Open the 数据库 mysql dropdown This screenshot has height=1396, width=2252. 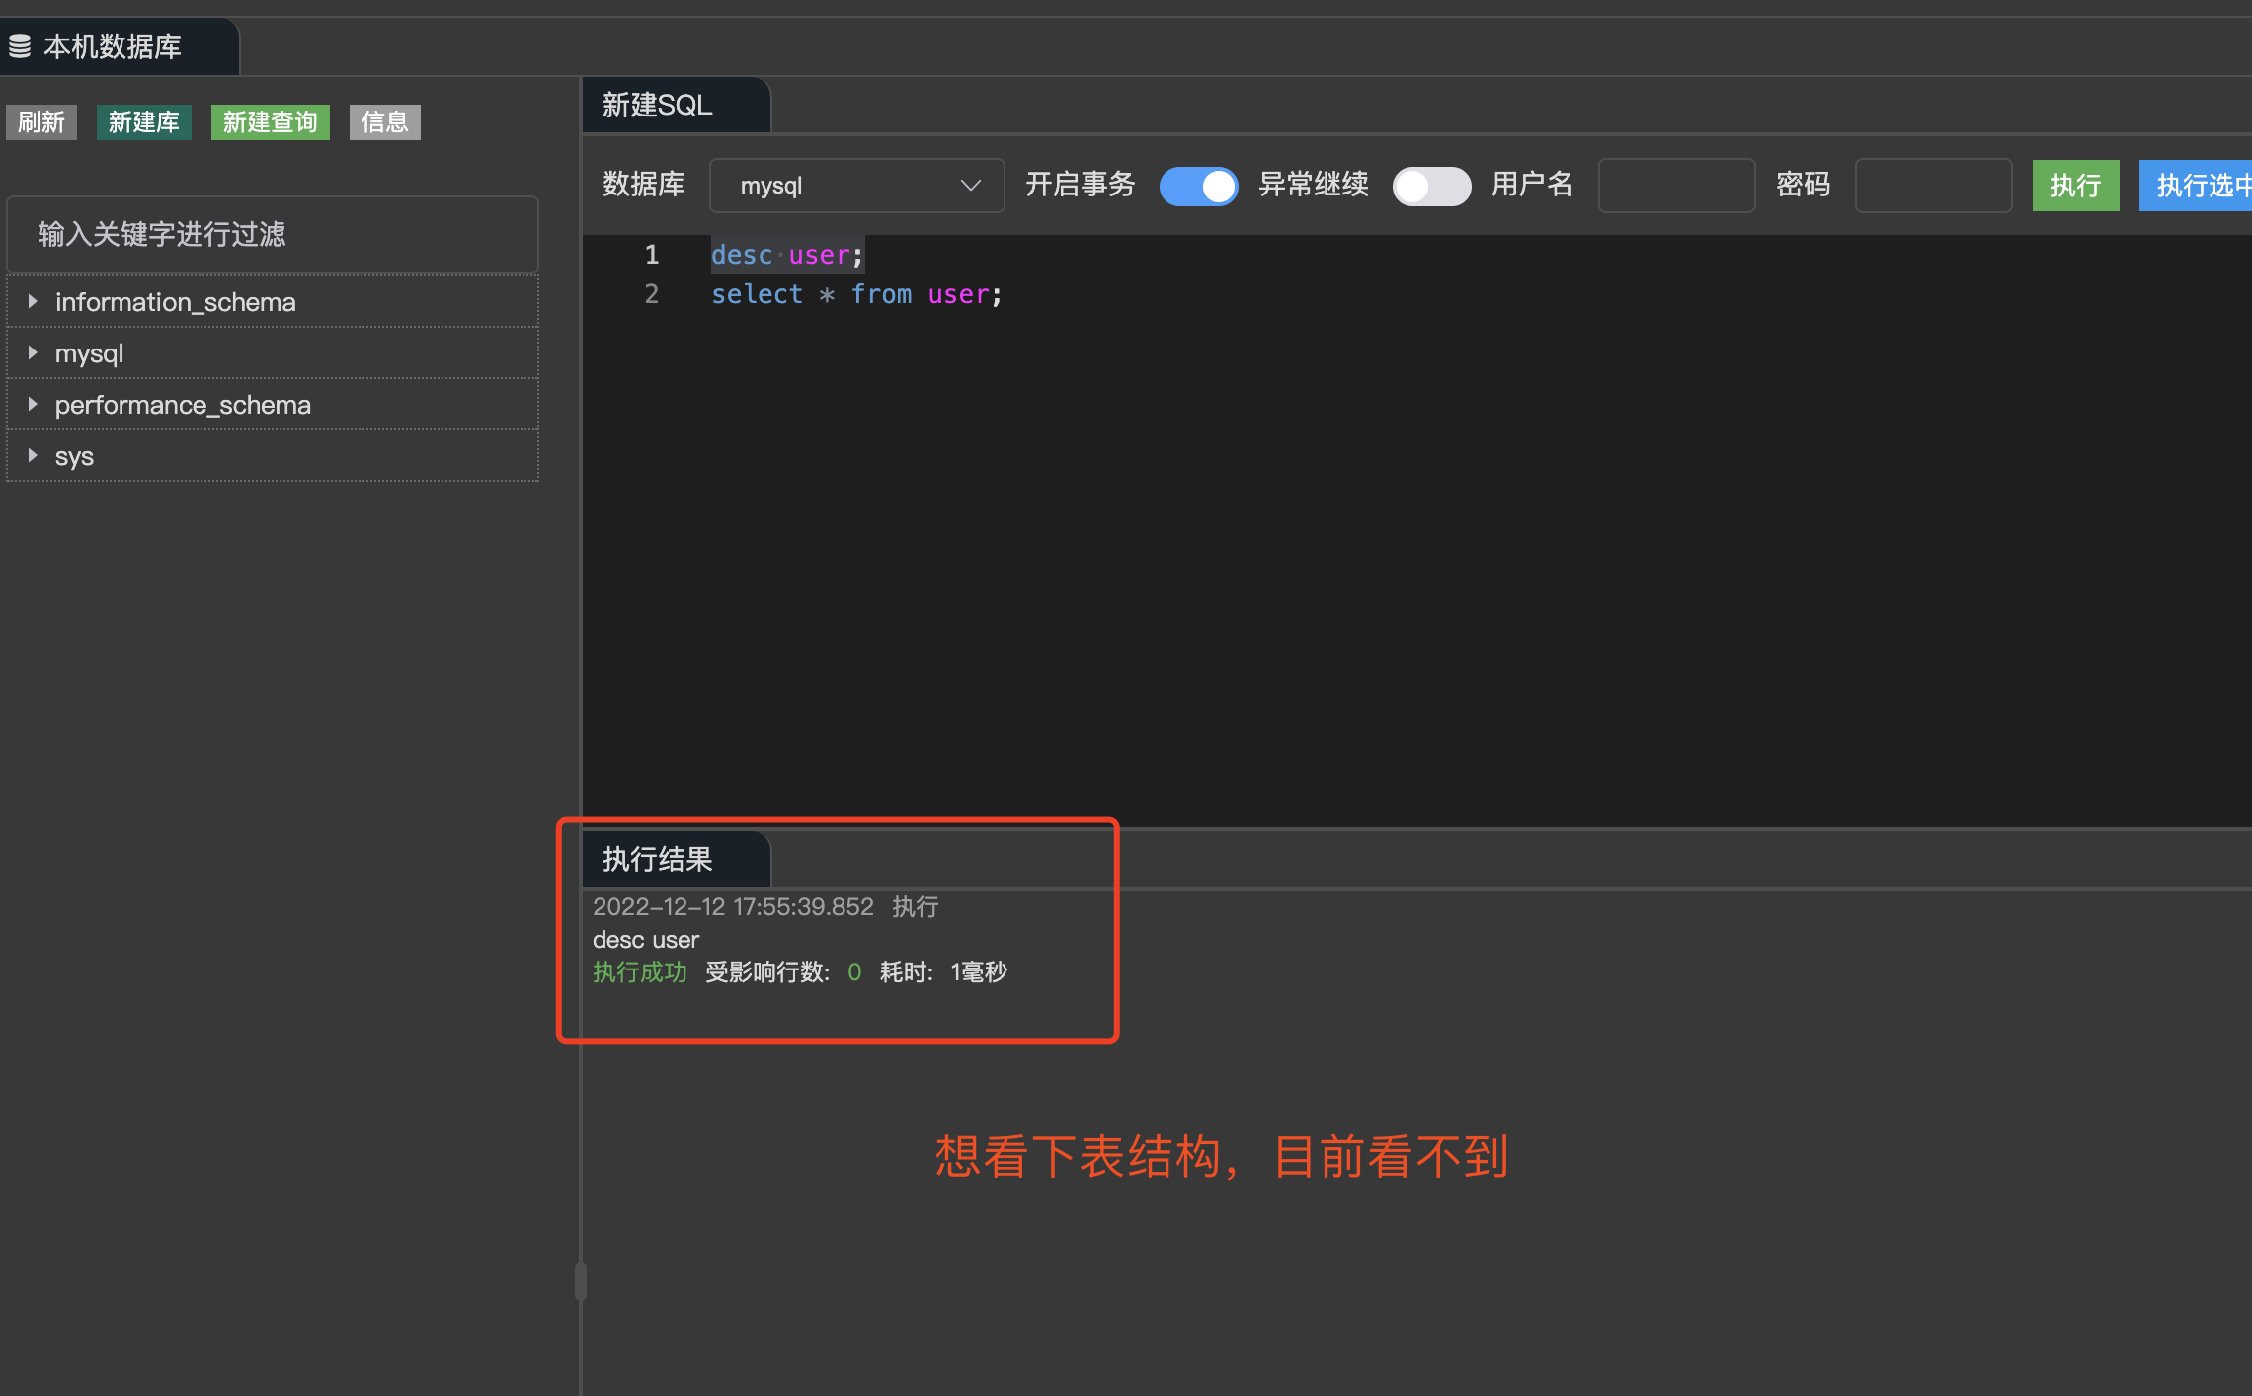coord(856,186)
